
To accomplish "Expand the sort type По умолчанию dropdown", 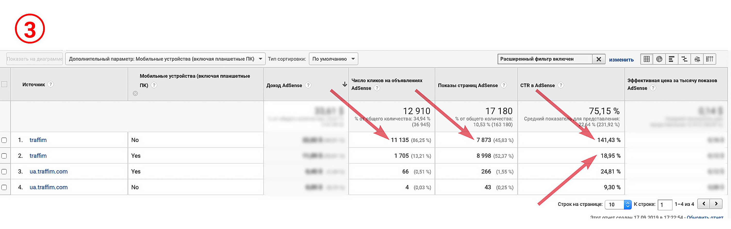I will coord(333,59).
